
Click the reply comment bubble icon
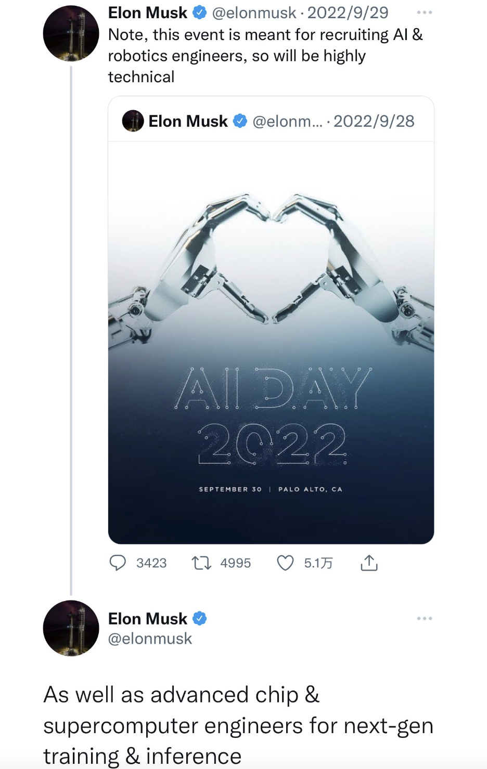(118, 563)
